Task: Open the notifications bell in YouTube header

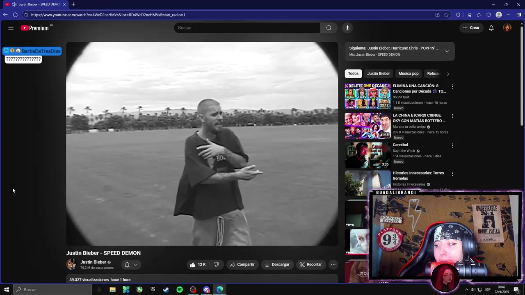Action: pos(491,28)
